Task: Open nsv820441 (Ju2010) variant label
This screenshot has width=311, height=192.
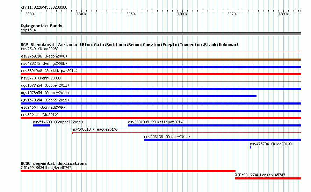Action: 40,115
